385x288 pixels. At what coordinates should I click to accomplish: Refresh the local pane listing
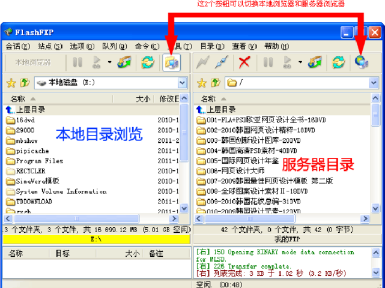pyautogui.click(x=147, y=62)
